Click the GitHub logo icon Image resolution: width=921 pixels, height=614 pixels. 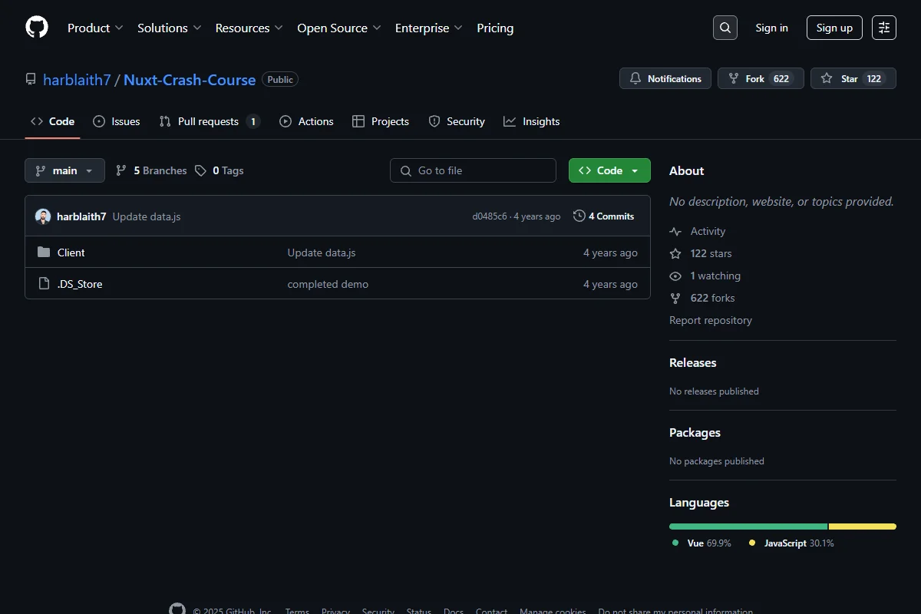(37, 28)
